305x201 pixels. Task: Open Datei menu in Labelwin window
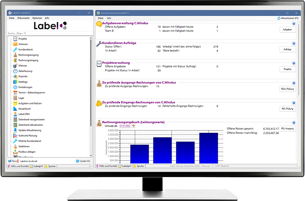(12, 18)
